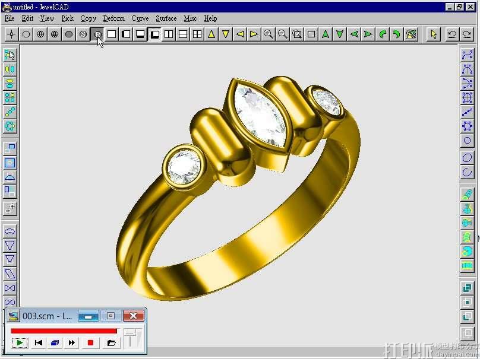
Task: Split the view into two vertical panes
Action: tap(169, 34)
